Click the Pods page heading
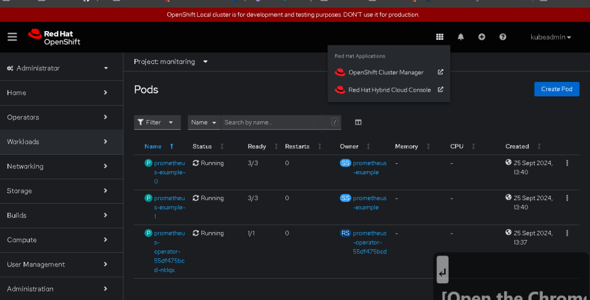This screenshot has width=590, height=300. pyautogui.click(x=146, y=89)
